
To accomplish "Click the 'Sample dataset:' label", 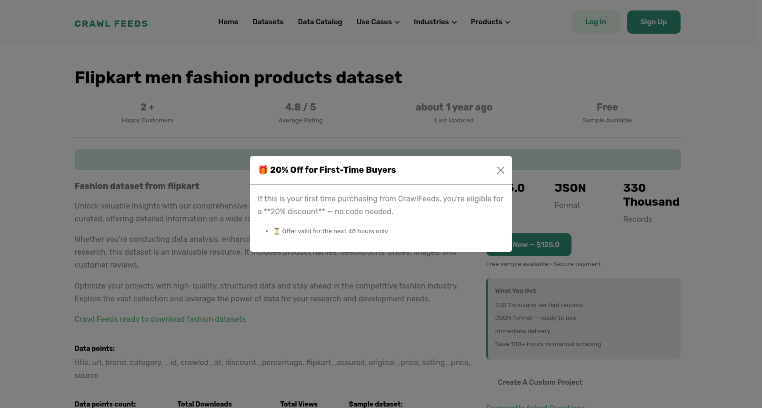I will coord(376,404).
